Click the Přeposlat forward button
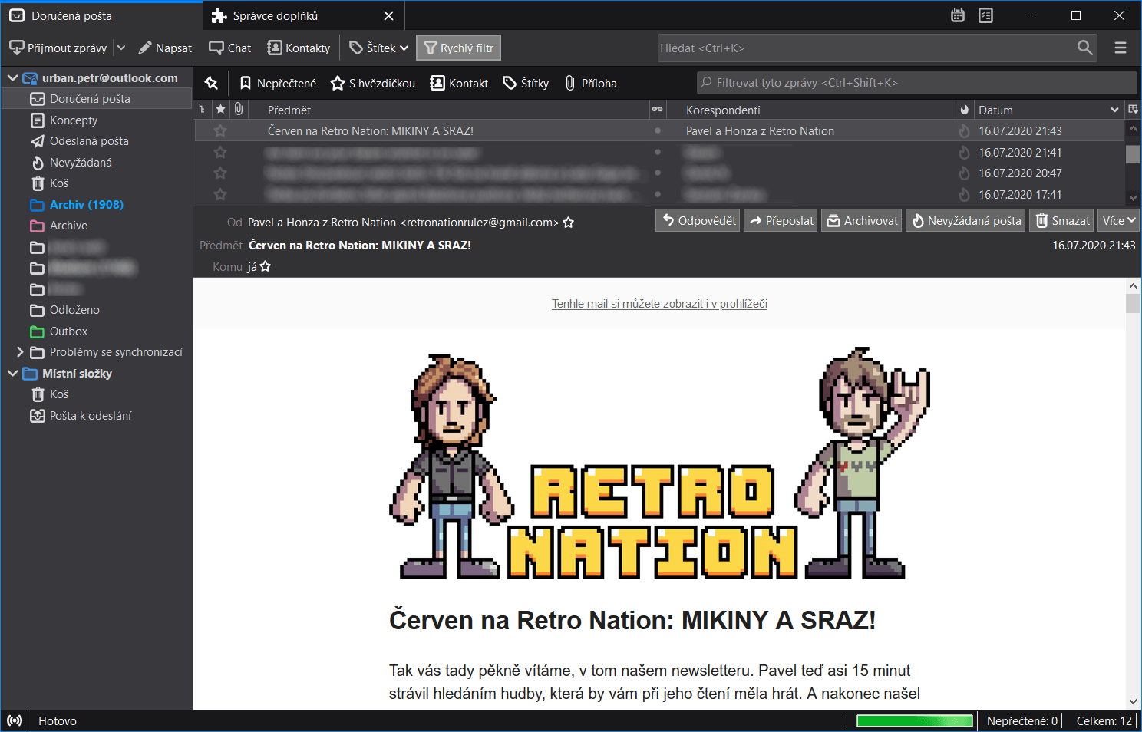1142x732 pixels. (x=781, y=221)
